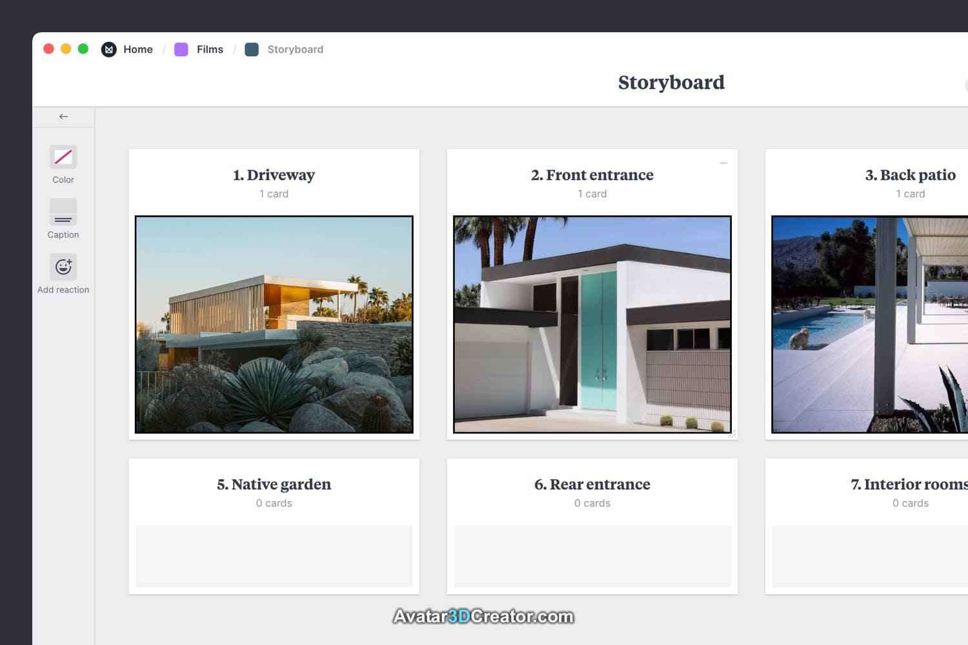Click the teal Storyboard board icon
Viewport: 968px width, 645px height.
252,49
